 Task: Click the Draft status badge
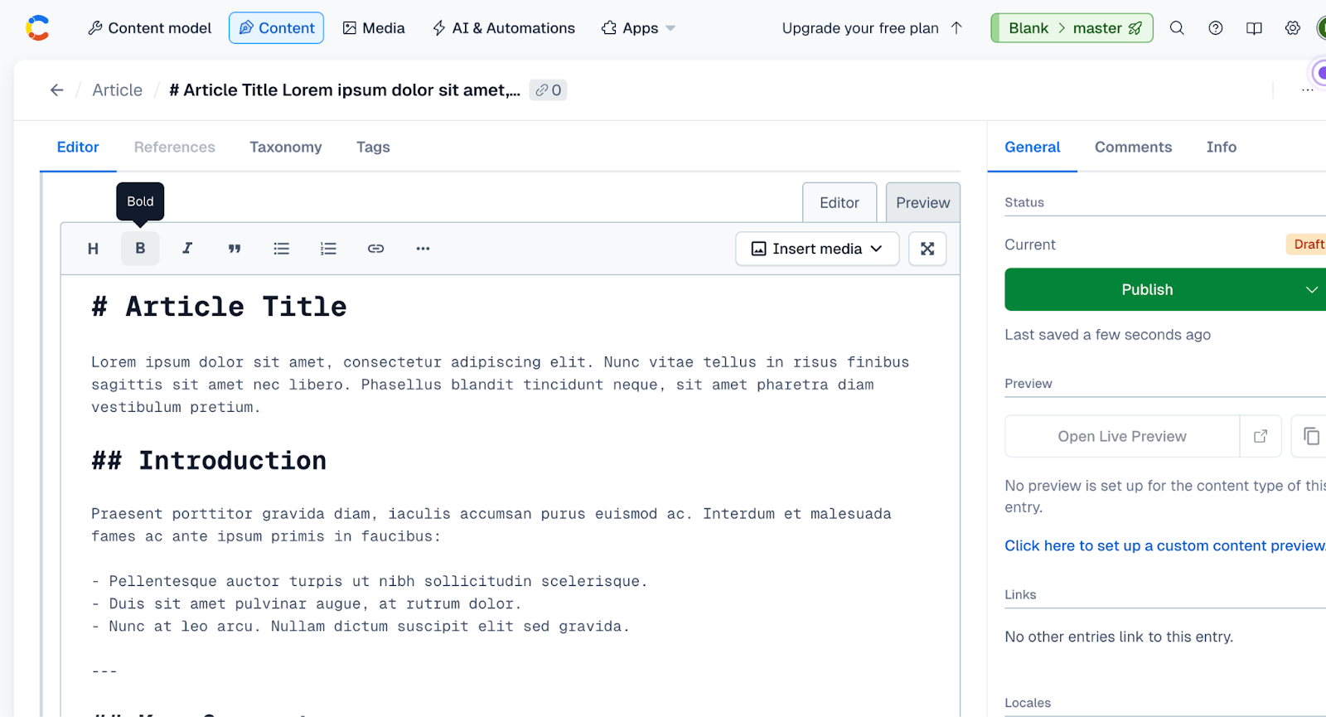[x=1308, y=245]
